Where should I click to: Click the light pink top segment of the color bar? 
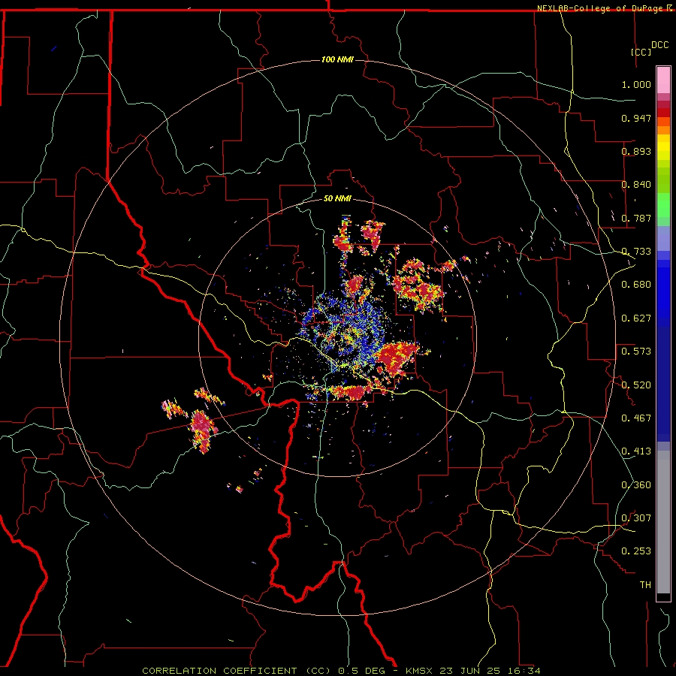click(663, 80)
